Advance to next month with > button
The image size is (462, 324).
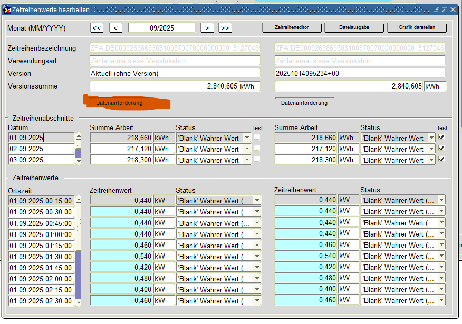click(207, 28)
